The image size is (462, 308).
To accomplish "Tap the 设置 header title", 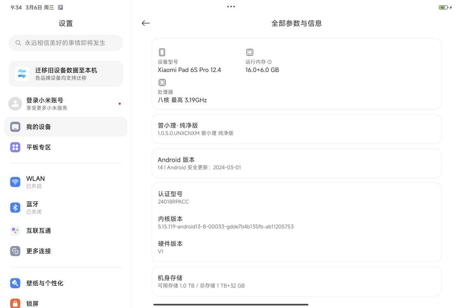I will [66, 23].
